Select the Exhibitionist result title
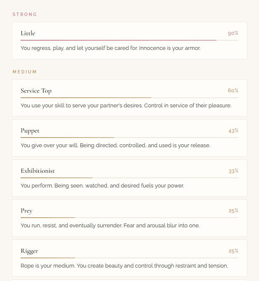Viewport: 259px width, 281px height. (38, 171)
